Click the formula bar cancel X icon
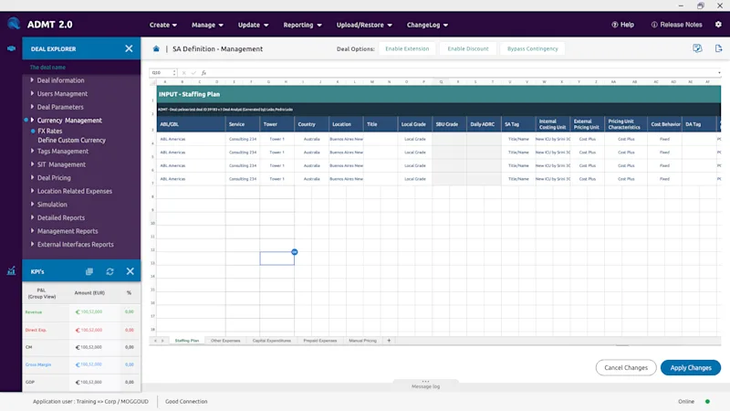Image resolution: width=730 pixels, height=411 pixels. [184, 73]
